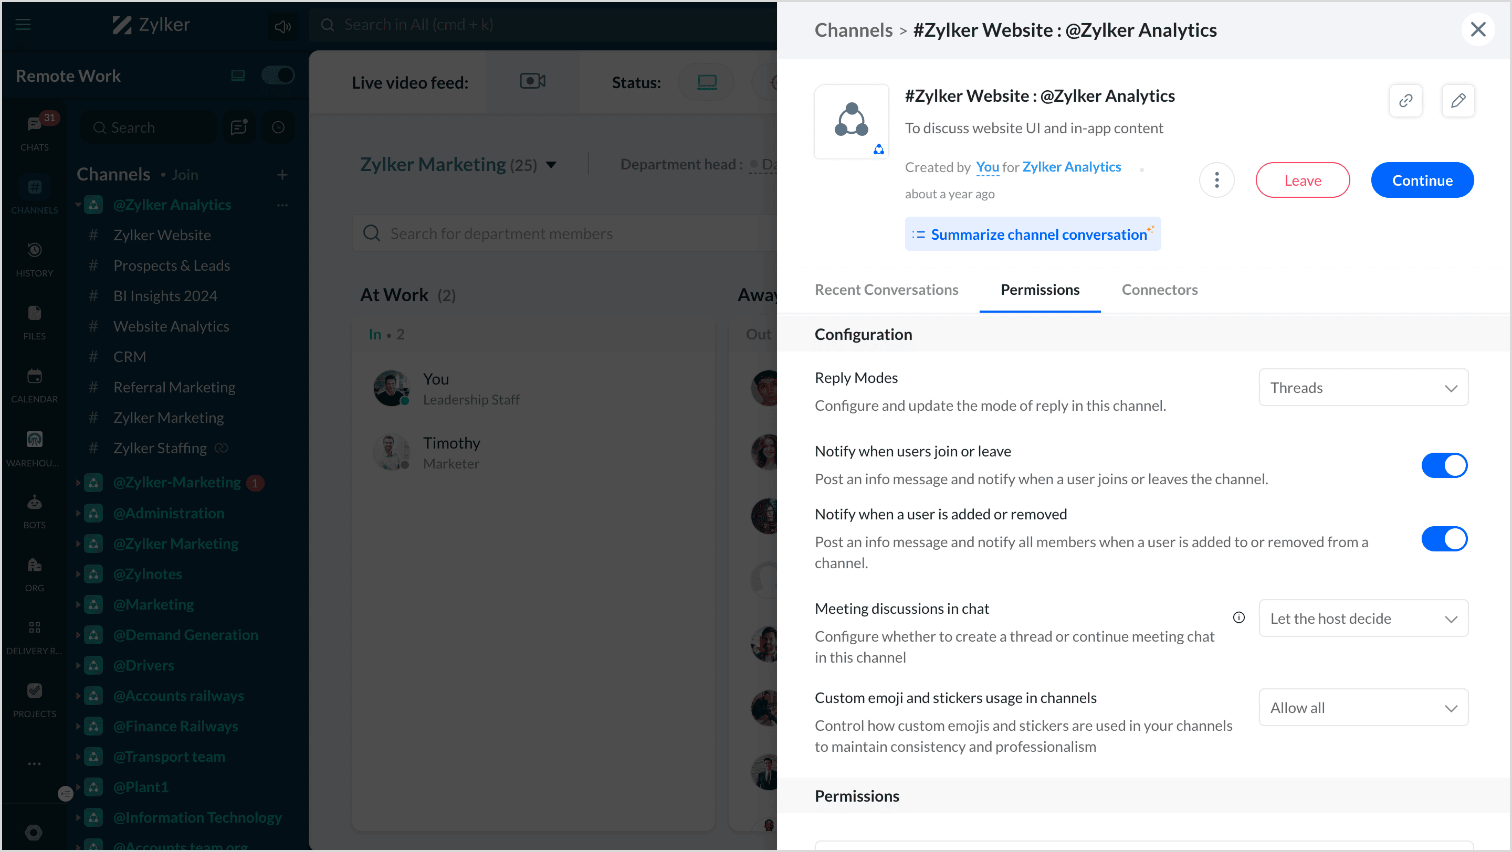Viewport: 1512px width, 852px height.
Task: Open Bots from the sidebar
Action: (x=35, y=509)
